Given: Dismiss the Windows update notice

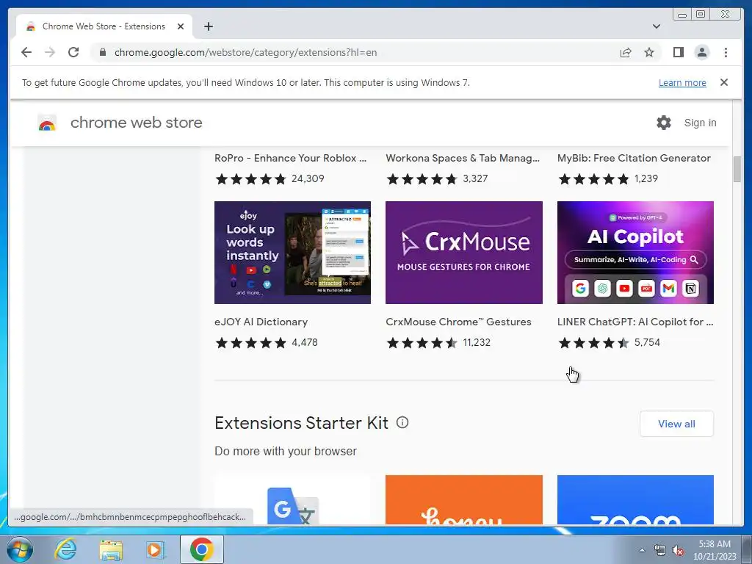Looking at the screenshot, I should click(x=723, y=82).
